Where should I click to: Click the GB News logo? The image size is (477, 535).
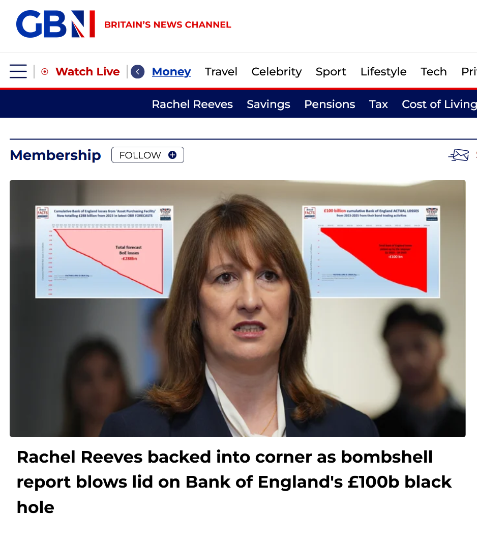coord(55,24)
